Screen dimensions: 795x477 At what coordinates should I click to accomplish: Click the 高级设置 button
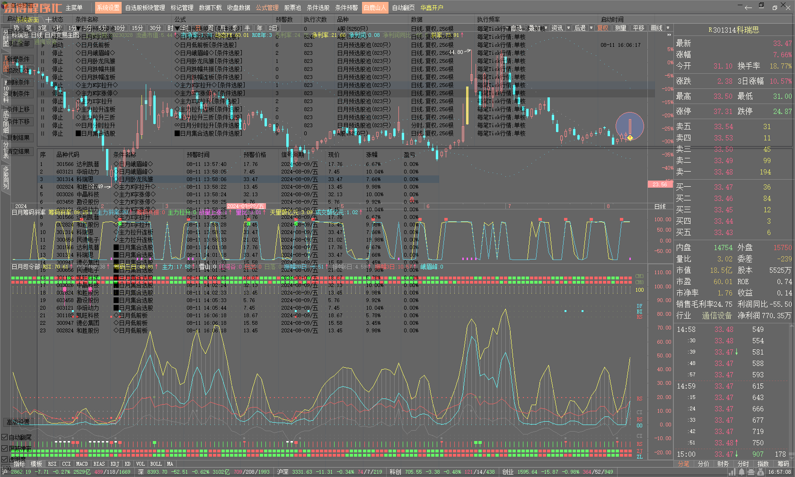18,422
